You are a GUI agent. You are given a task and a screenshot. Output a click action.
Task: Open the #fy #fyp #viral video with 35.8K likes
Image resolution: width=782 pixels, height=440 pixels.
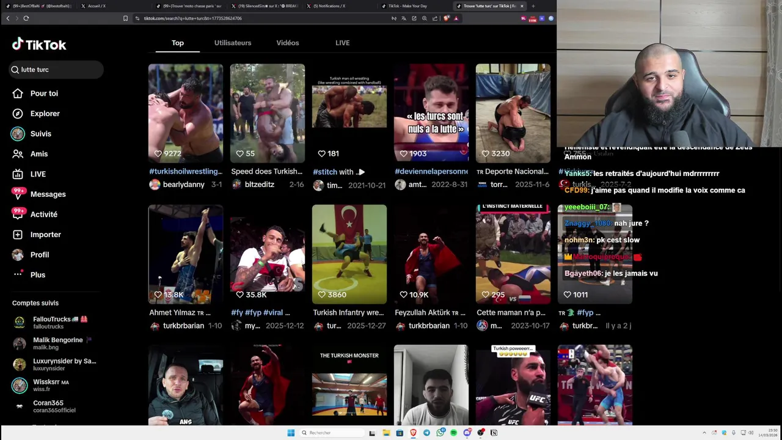[268, 254]
